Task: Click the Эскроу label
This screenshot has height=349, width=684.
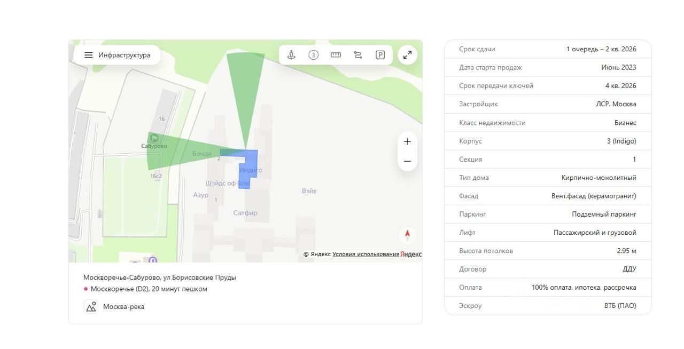Action: click(470, 306)
